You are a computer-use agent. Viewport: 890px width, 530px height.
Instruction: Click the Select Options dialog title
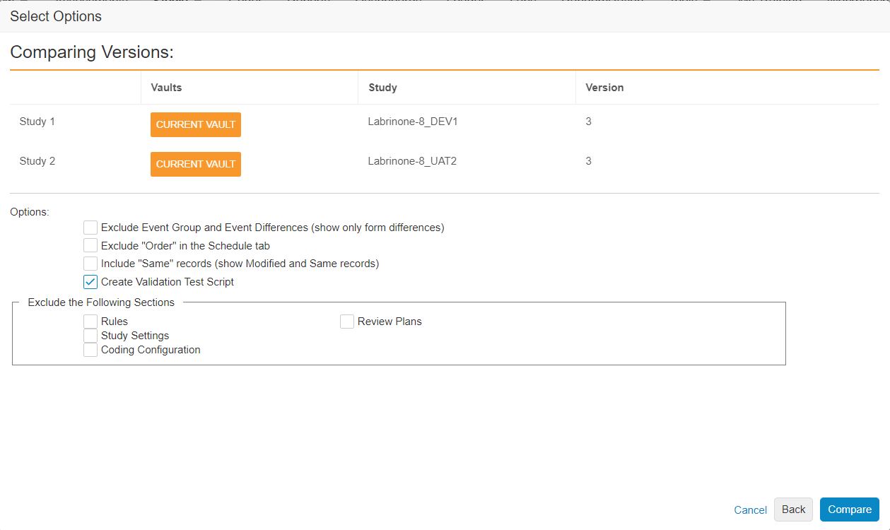coord(56,16)
